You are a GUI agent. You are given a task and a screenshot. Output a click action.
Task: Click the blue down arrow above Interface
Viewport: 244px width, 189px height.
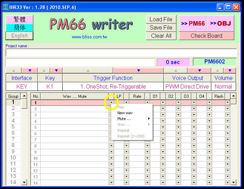(30, 70)
